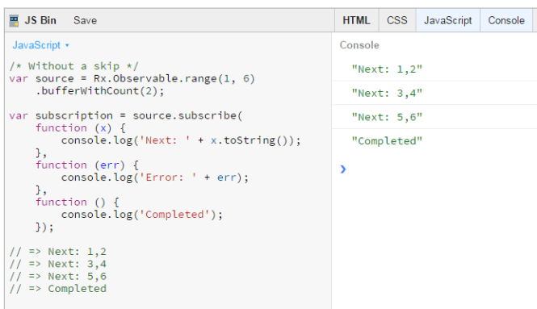The width and height of the screenshot is (537, 309).
Task: Click the 'function () {' line
Action: [x=77, y=202]
